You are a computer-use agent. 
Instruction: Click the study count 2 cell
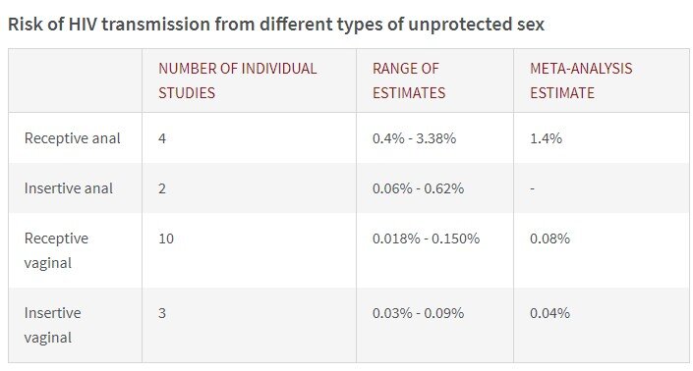click(162, 188)
